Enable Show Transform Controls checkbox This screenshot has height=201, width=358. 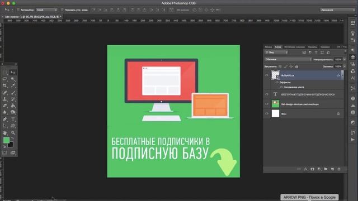pyautogui.click(x=62, y=10)
